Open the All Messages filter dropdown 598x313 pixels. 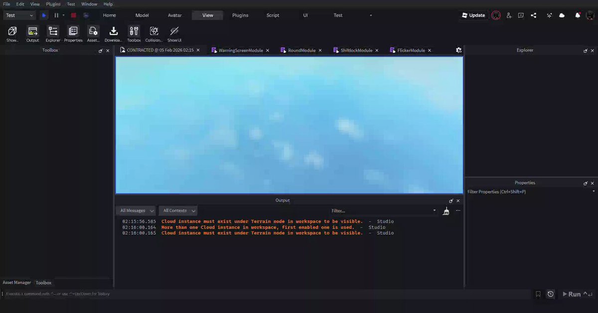[137, 211]
